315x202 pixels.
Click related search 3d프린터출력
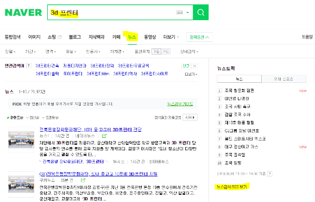pos(47,74)
